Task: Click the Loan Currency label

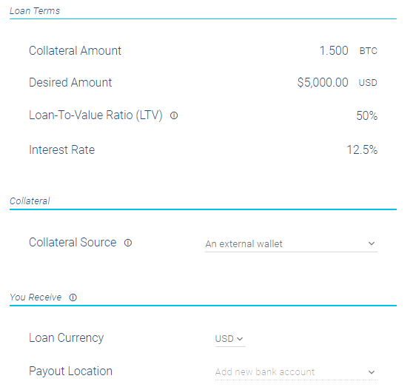Action: tap(67, 338)
